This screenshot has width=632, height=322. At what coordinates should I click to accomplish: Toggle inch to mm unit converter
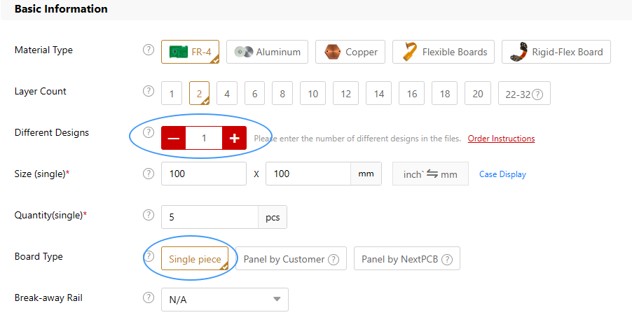click(x=430, y=174)
